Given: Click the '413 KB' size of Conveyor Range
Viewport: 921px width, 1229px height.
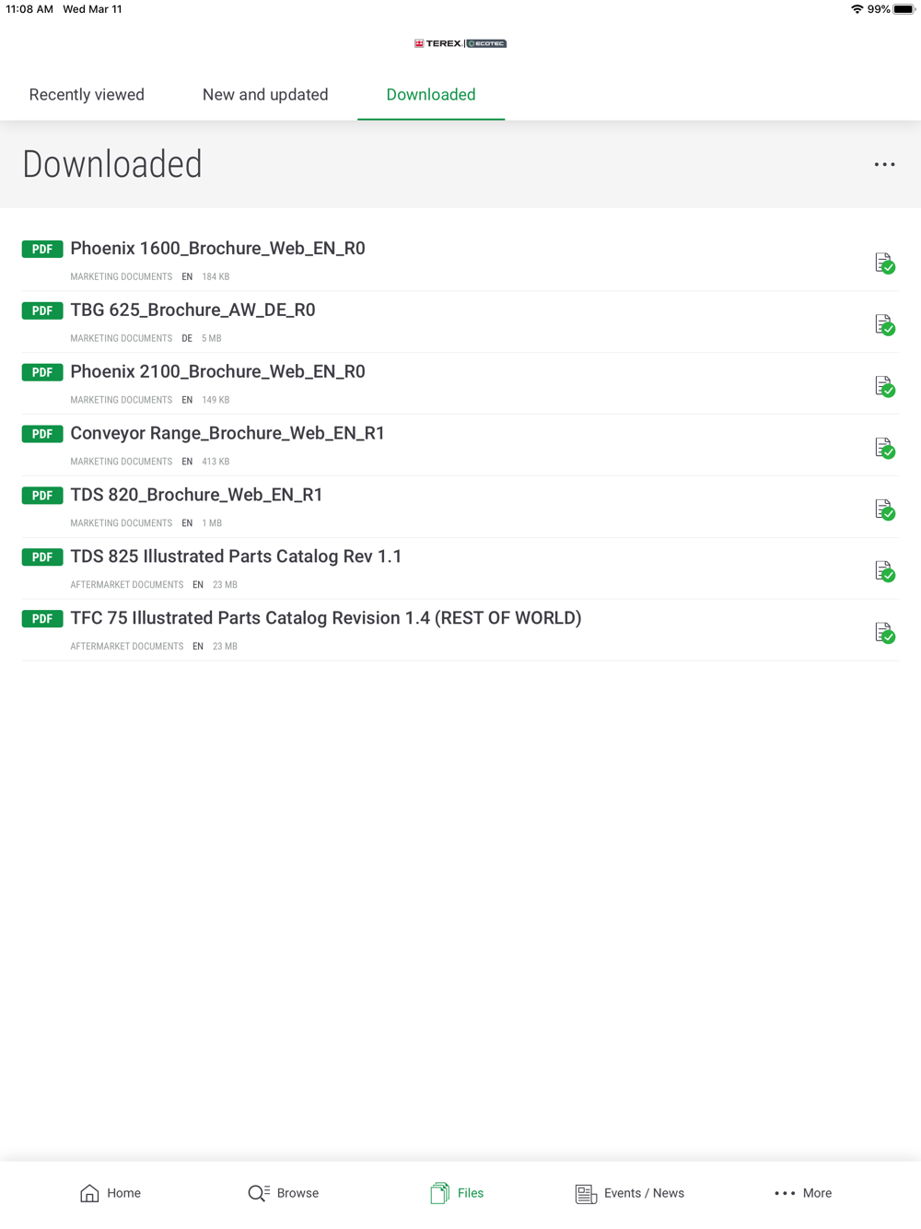Looking at the screenshot, I should click(x=216, y=462).
